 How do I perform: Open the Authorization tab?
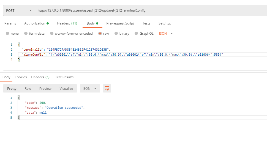pyautogui.click(x=36, y=23)
